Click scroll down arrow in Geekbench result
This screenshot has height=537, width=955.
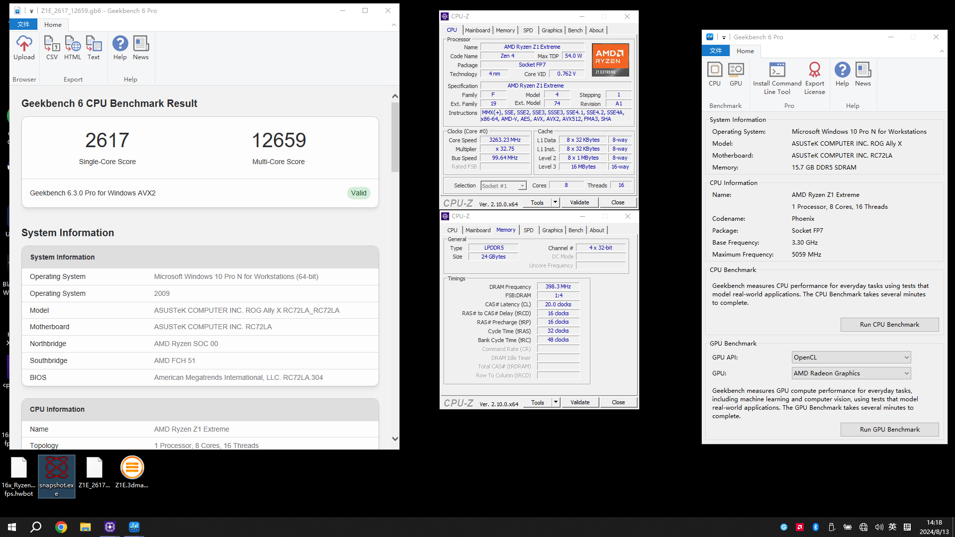pos(395,439)
